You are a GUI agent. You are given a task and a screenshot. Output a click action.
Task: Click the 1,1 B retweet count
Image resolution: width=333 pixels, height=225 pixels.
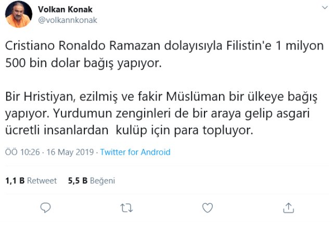pyautogui.click(x=15, y=181)
